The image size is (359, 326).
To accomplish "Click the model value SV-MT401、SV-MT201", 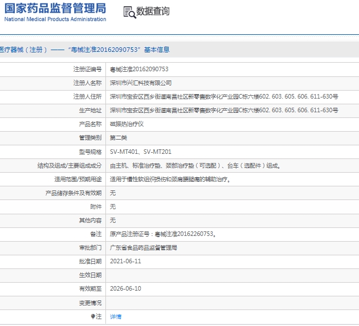I will [141, 152].
